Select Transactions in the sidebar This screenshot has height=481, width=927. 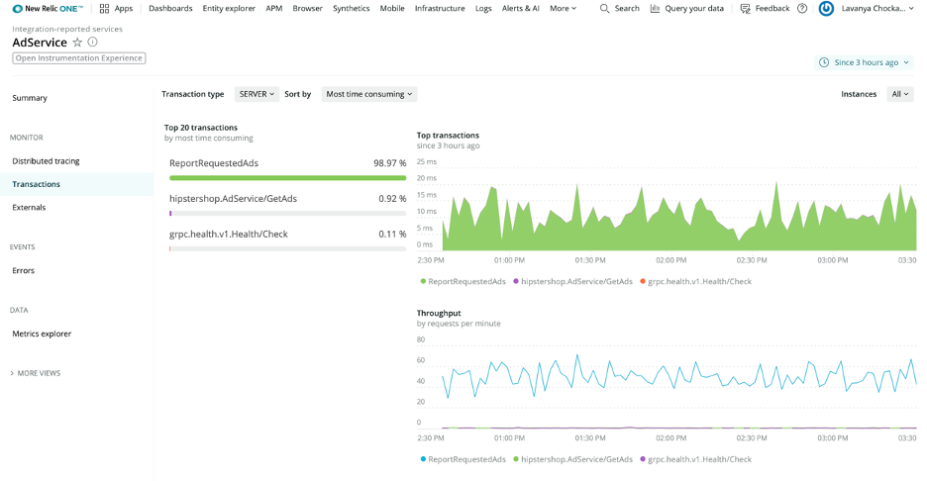pos(77,184)
